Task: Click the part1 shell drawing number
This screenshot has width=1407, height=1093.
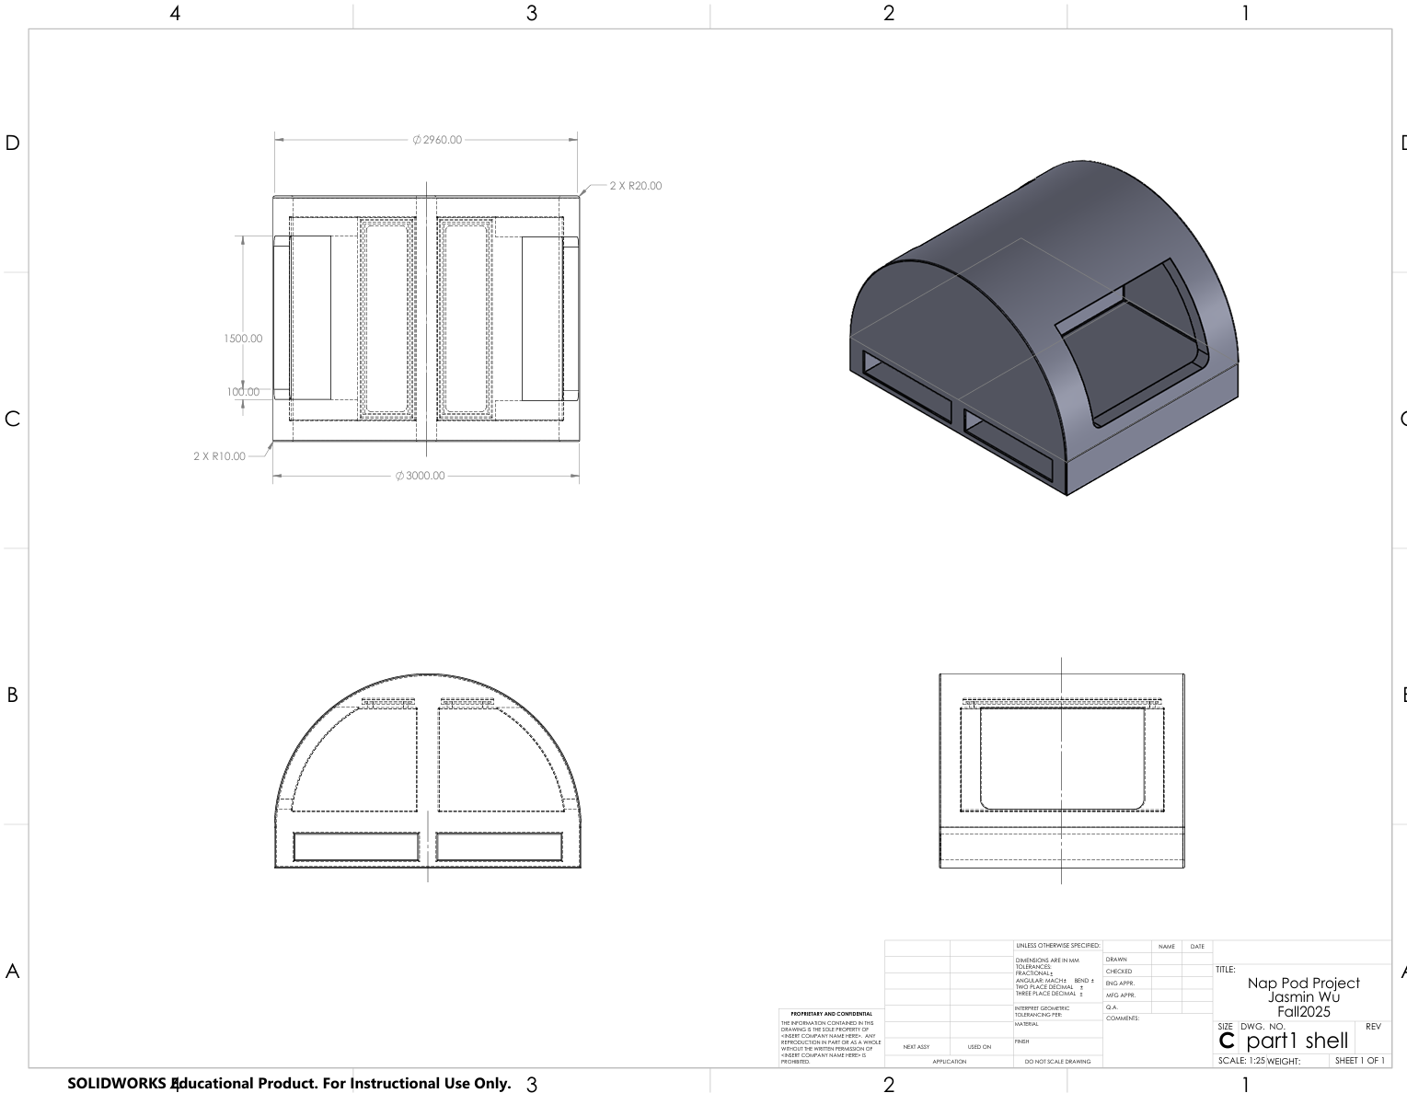Action: click(1297, 1041)
